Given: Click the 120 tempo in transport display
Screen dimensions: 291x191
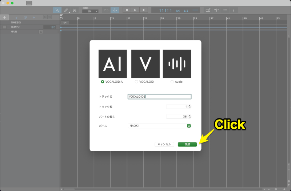Looking at the screenshot, I should [178, 11].
